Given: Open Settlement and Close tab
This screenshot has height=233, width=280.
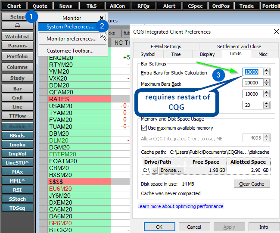Looking at the screenshot, I should click(239, 47).
